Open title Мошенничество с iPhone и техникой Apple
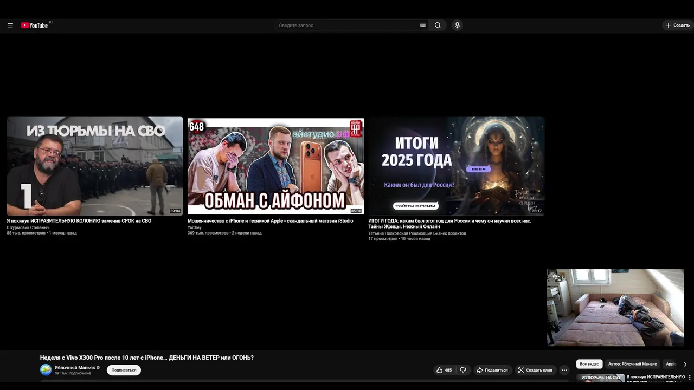This screenshot has width=694, height=390. pyautogui.click(x=270, y=221)
